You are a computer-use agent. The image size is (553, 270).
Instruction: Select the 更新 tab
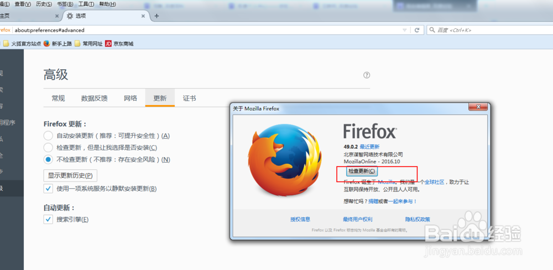160,98
